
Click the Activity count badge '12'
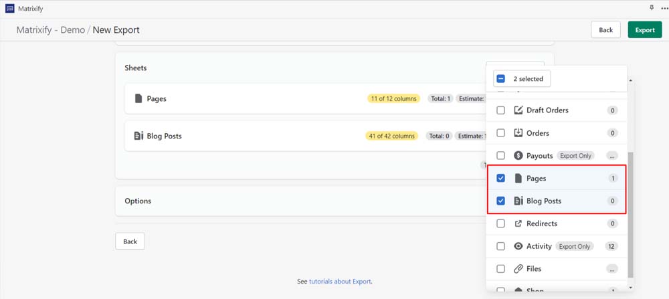[x=611, y=246]
